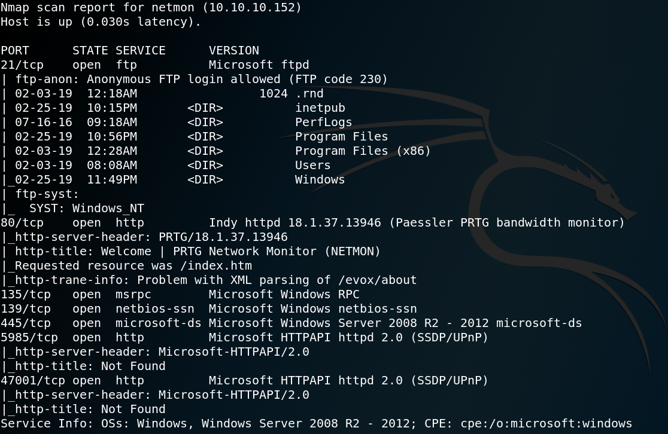Click the /evox/about path text
Viewport: 668px width, 434px height.
tap(378, 280)
